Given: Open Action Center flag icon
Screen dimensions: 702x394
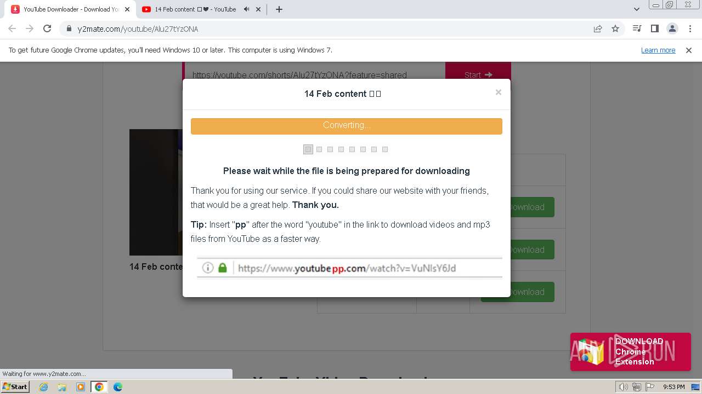Looking at the screenshot, I should pos(650,387).
